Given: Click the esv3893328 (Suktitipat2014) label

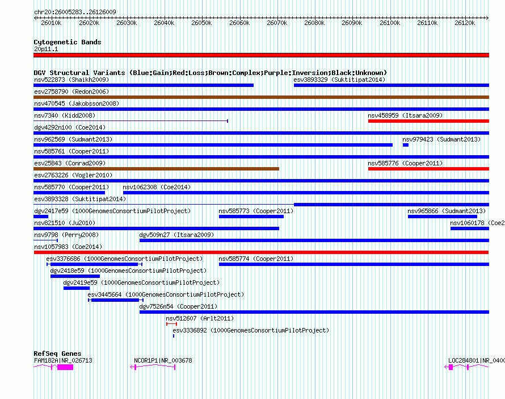Looking at the screenshot, I should (x=80, y=199).
